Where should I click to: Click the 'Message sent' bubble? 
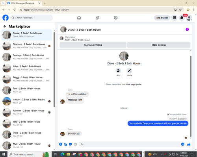75,100
